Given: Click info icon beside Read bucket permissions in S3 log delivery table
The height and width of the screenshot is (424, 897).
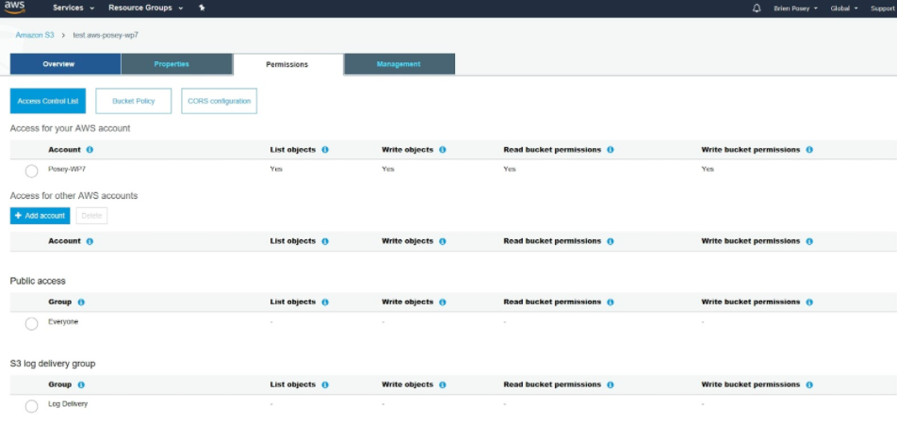Looking at the screenshot, I should click(610, 385).
